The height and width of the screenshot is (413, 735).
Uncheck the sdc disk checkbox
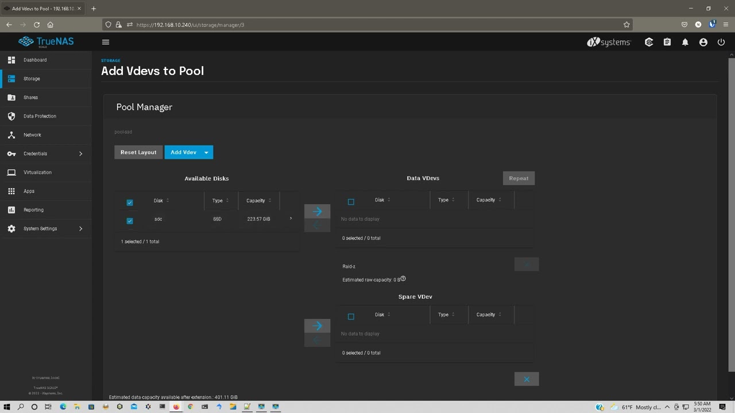pos(130,221)
